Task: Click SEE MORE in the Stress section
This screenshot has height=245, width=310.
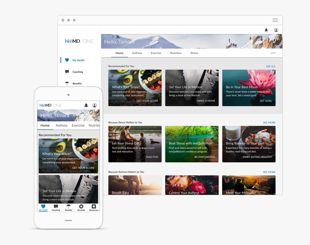Action: tap(269, 122)
